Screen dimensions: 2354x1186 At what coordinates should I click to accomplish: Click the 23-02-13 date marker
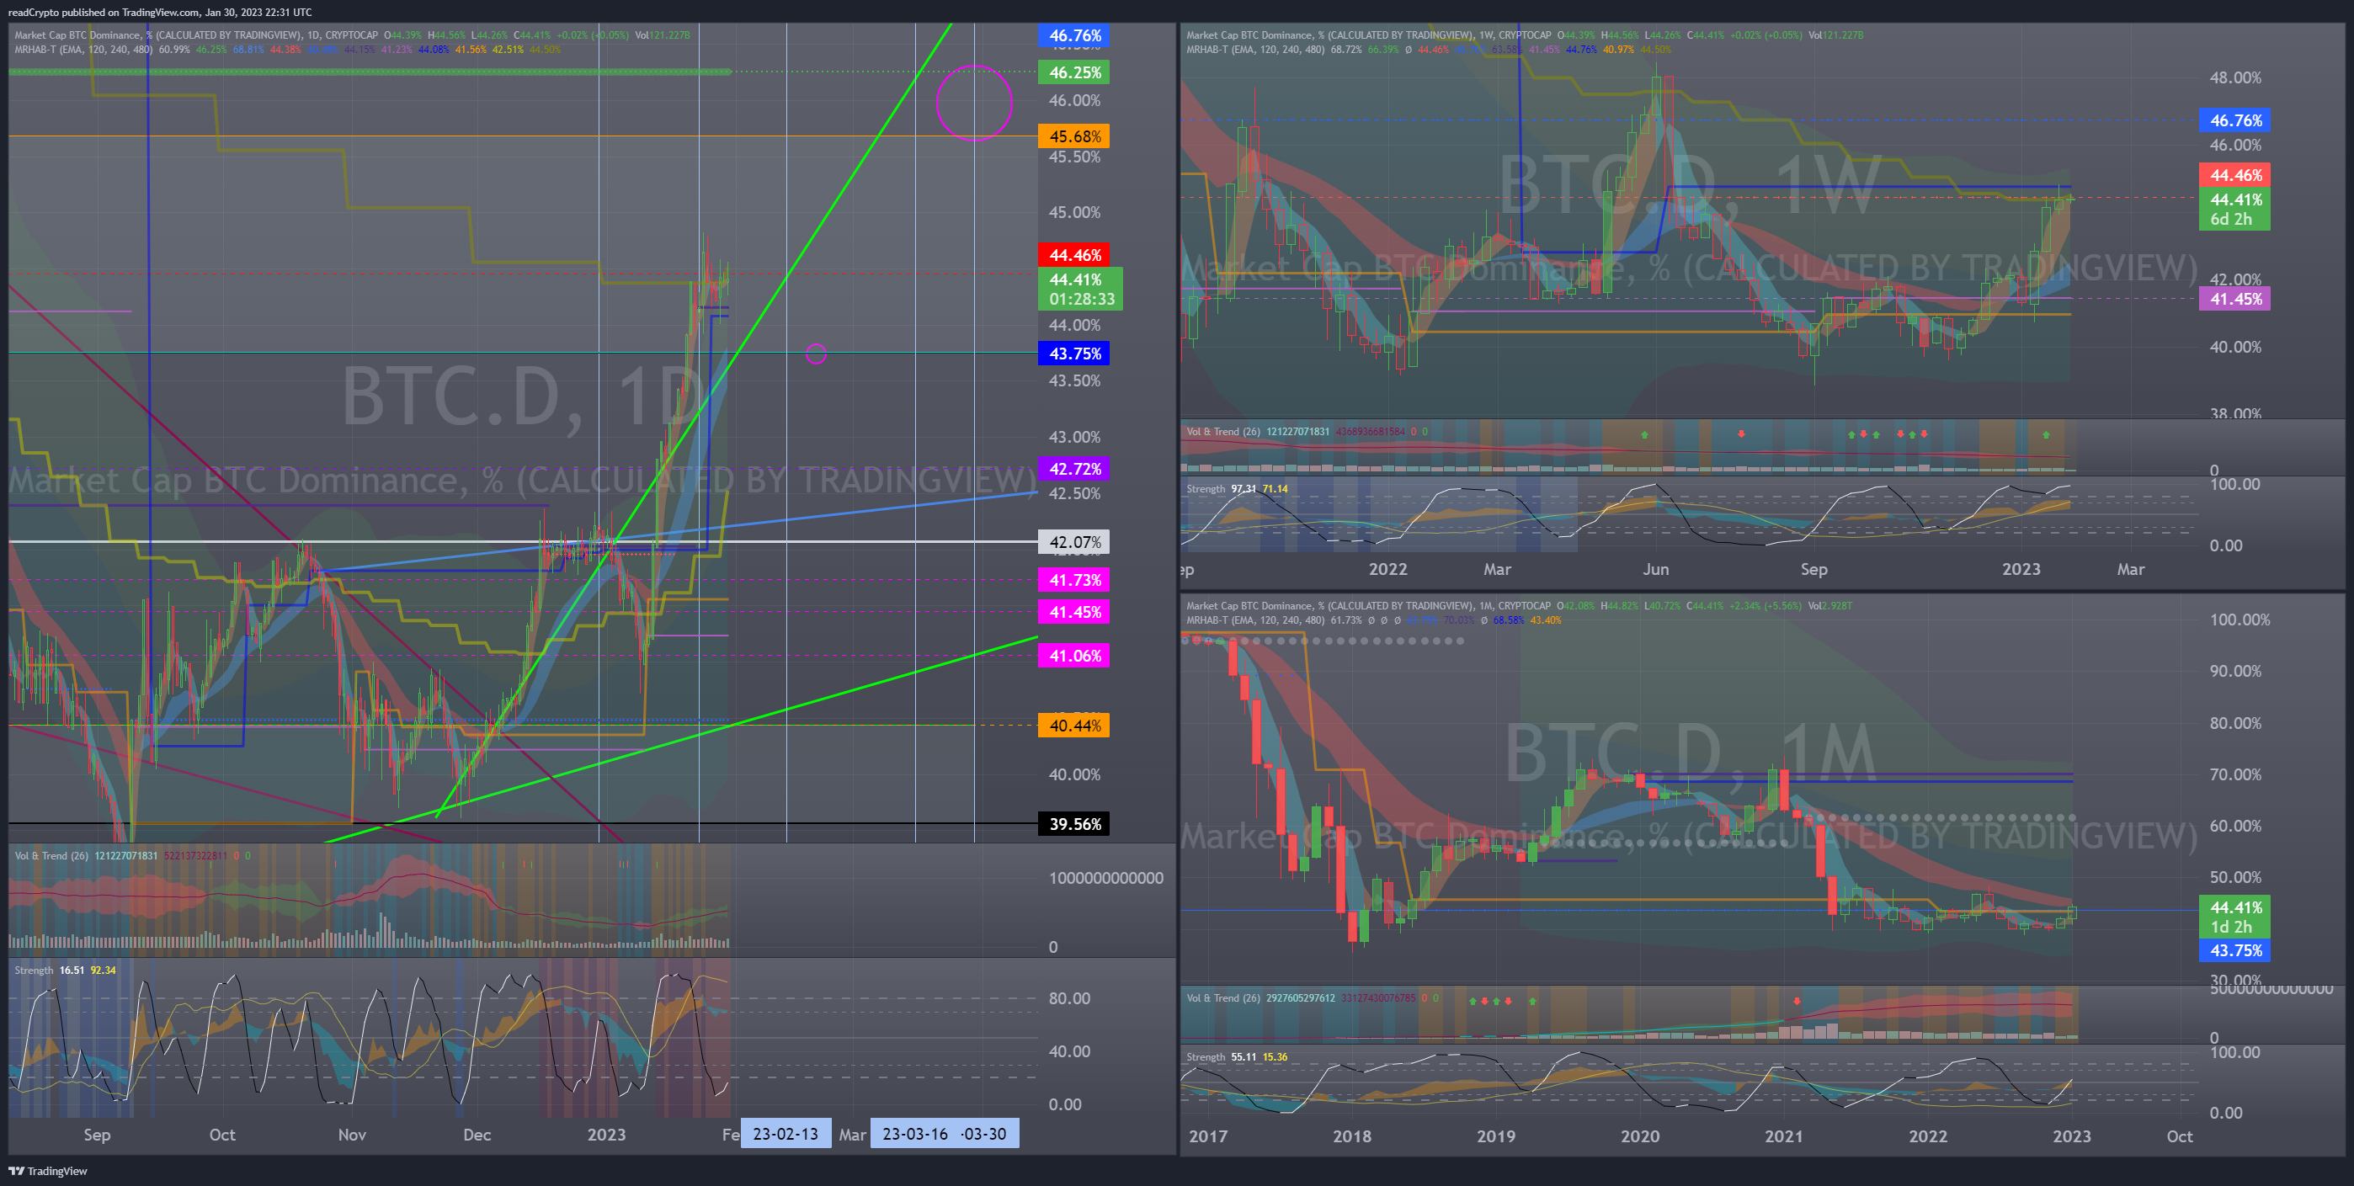coord(786,1134)
